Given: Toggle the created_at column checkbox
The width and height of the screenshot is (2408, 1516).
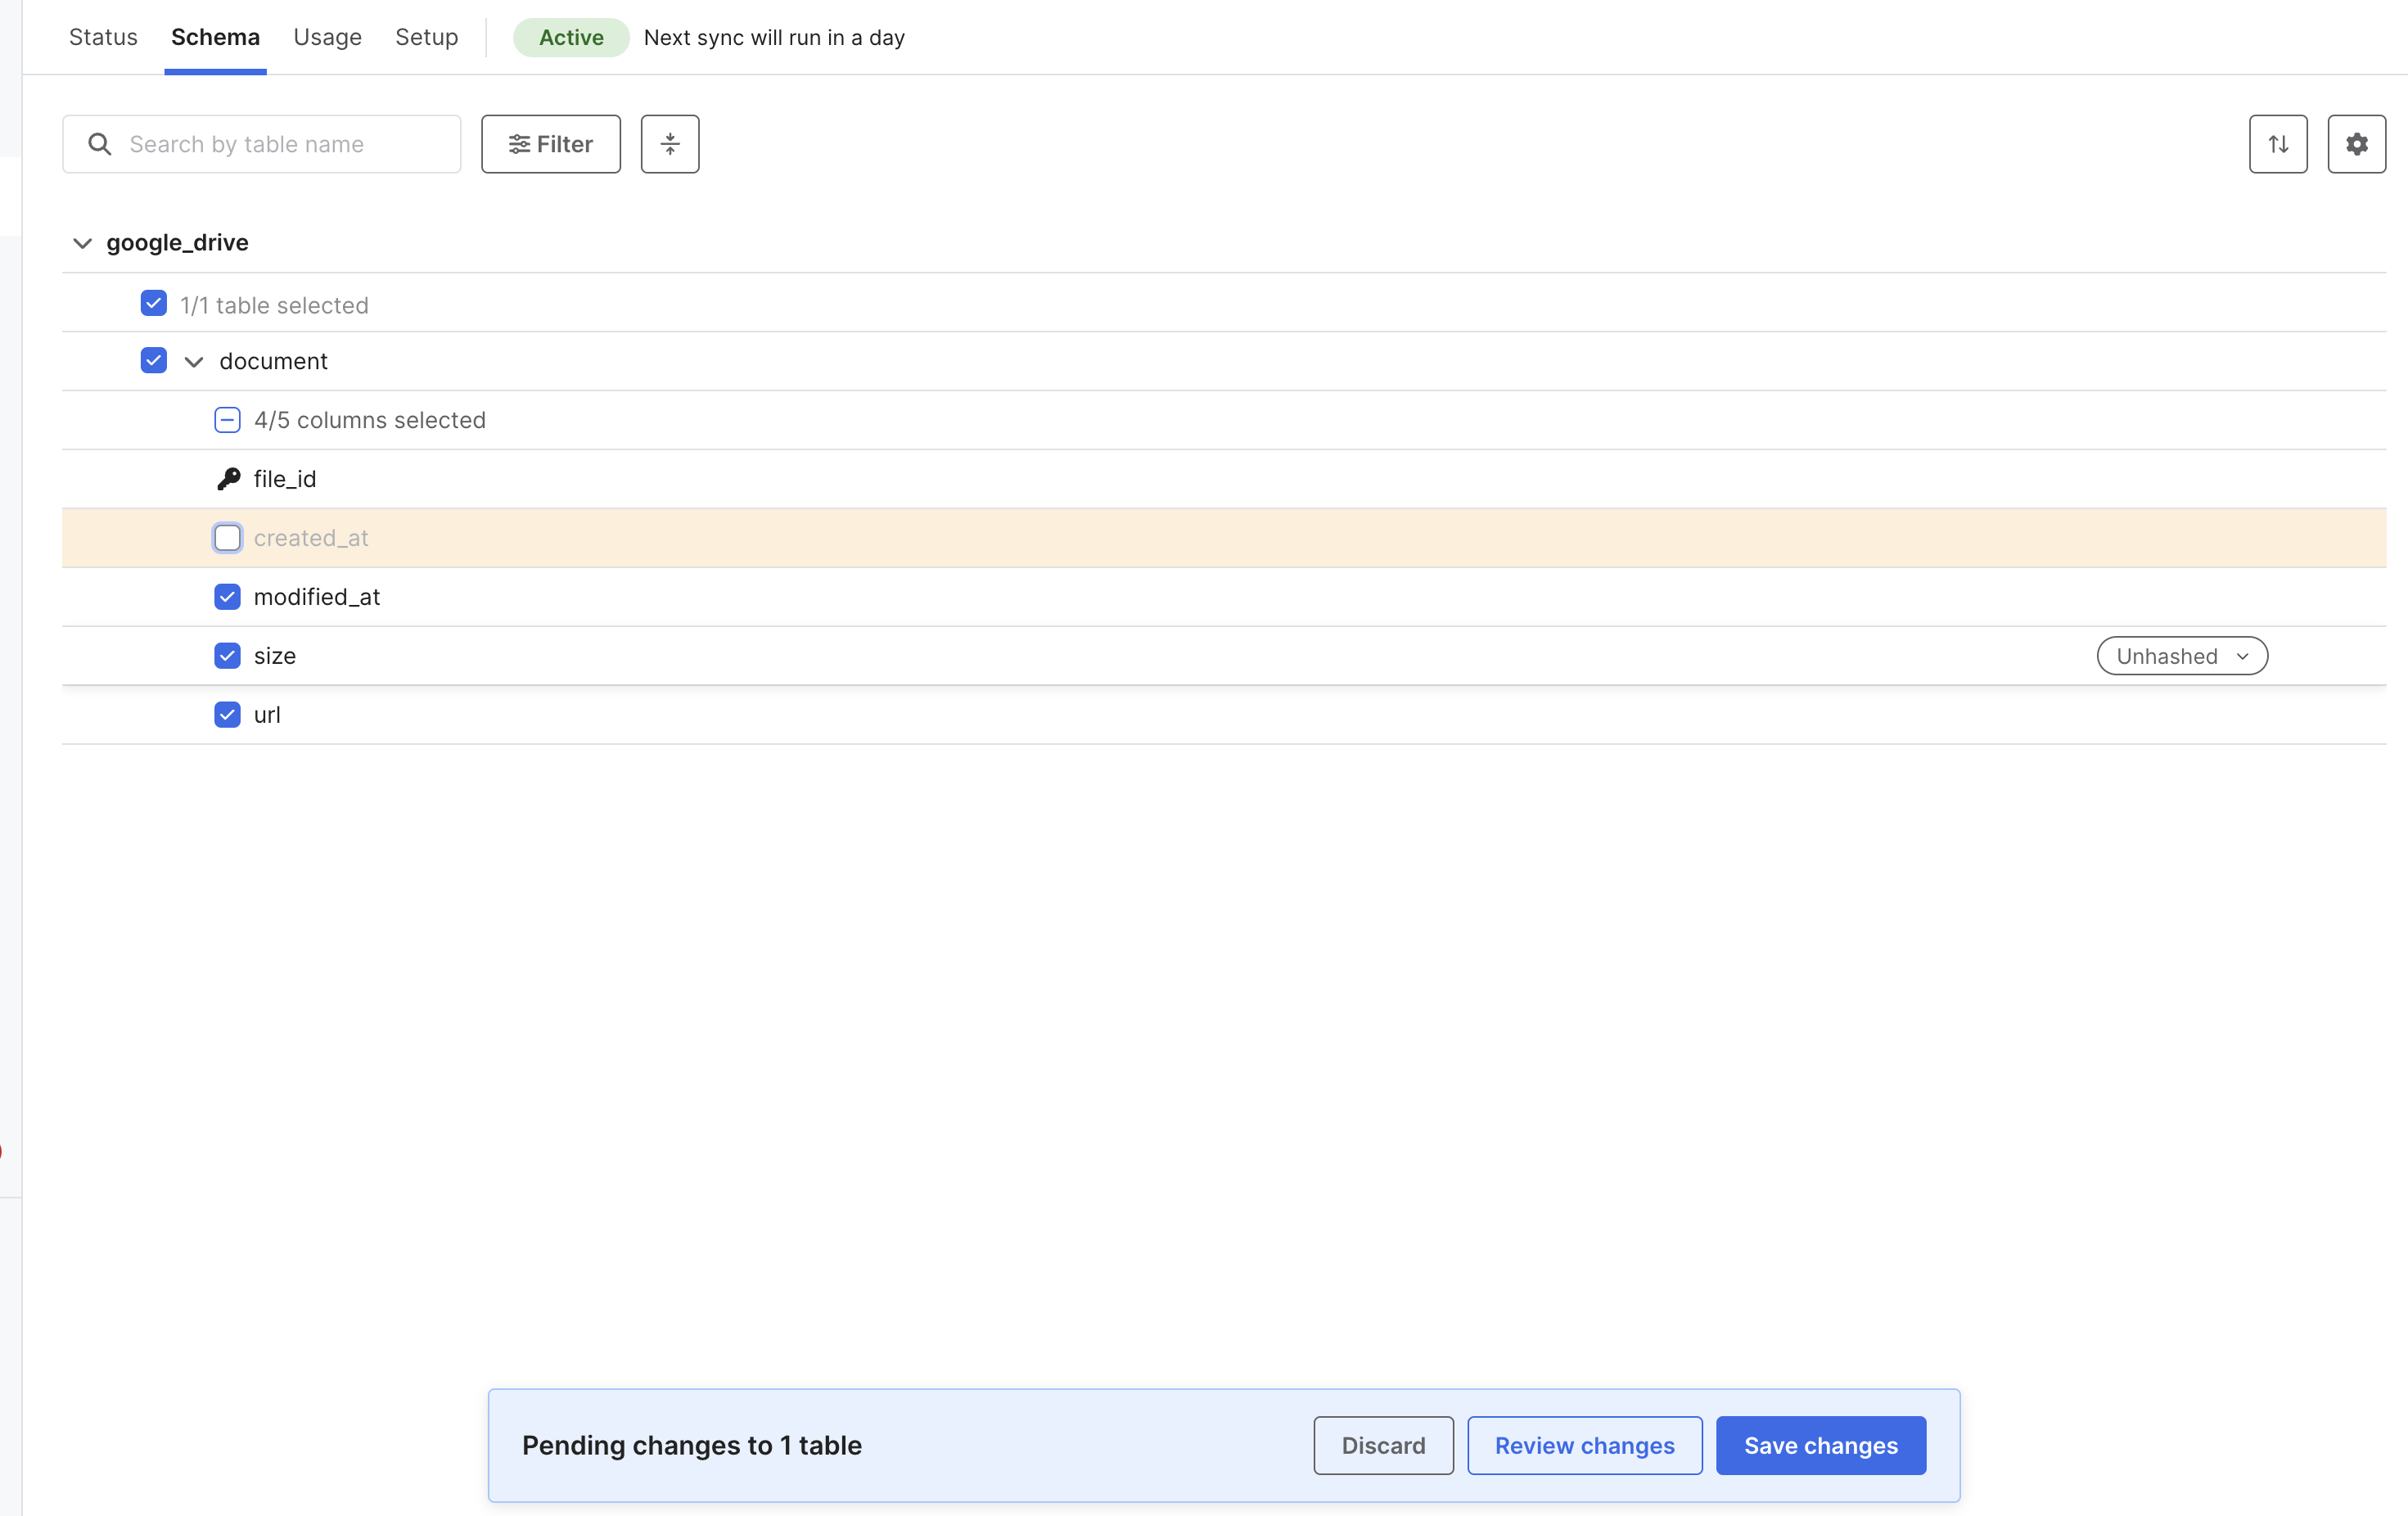Looking at the screenshot, I should pyautogui.click(x=227, y=536).
